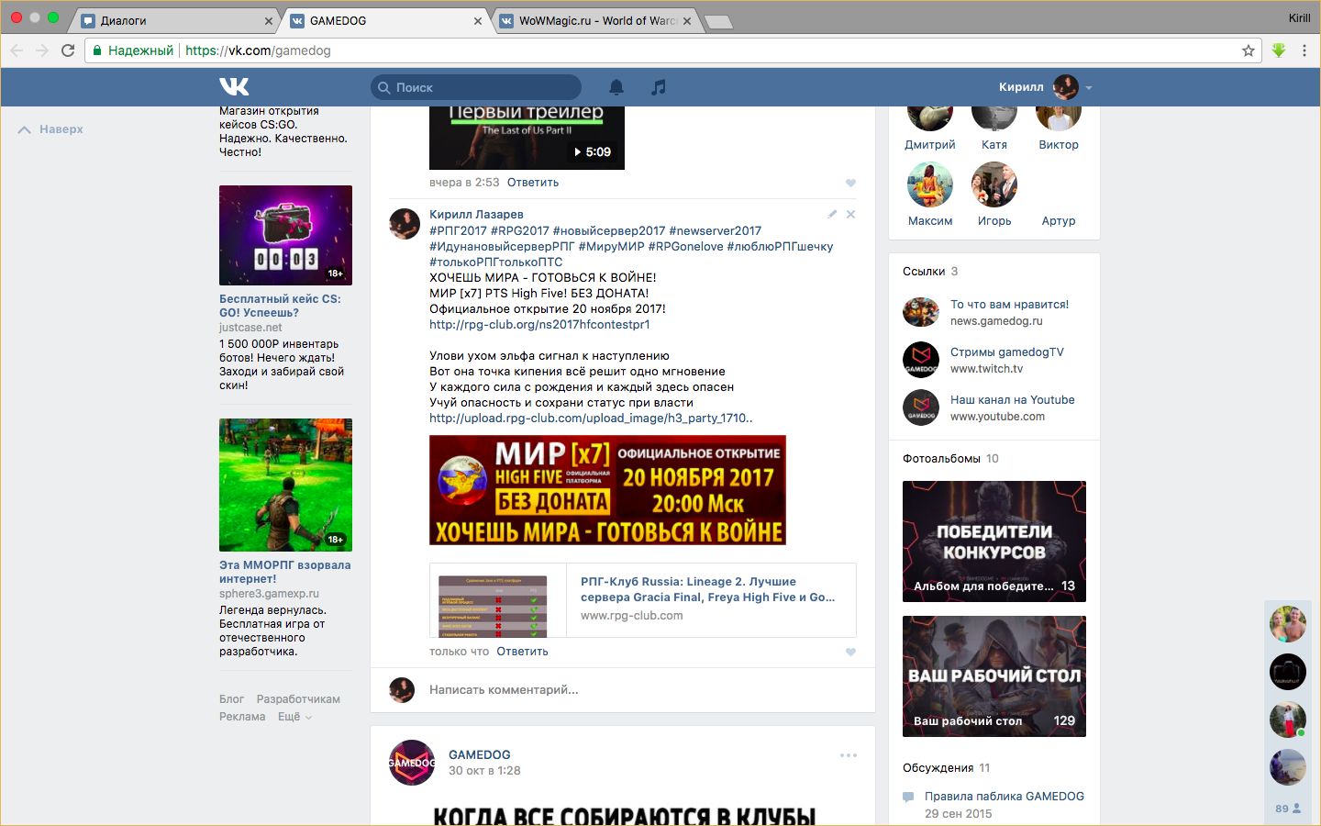The width and height of the screenshot is (1321, 826).
Task: Bookmark this page with star icon
Action: [x=1248, y=50]
